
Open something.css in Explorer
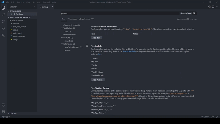click(x=19, y=36)
